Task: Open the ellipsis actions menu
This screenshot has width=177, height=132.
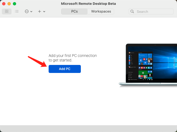Action: point(28,11)
